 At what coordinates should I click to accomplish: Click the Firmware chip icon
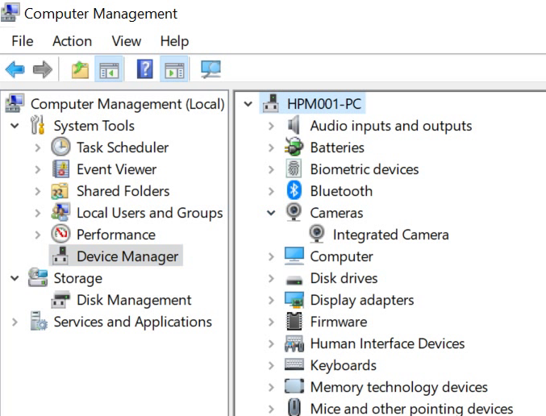point(294,322)
